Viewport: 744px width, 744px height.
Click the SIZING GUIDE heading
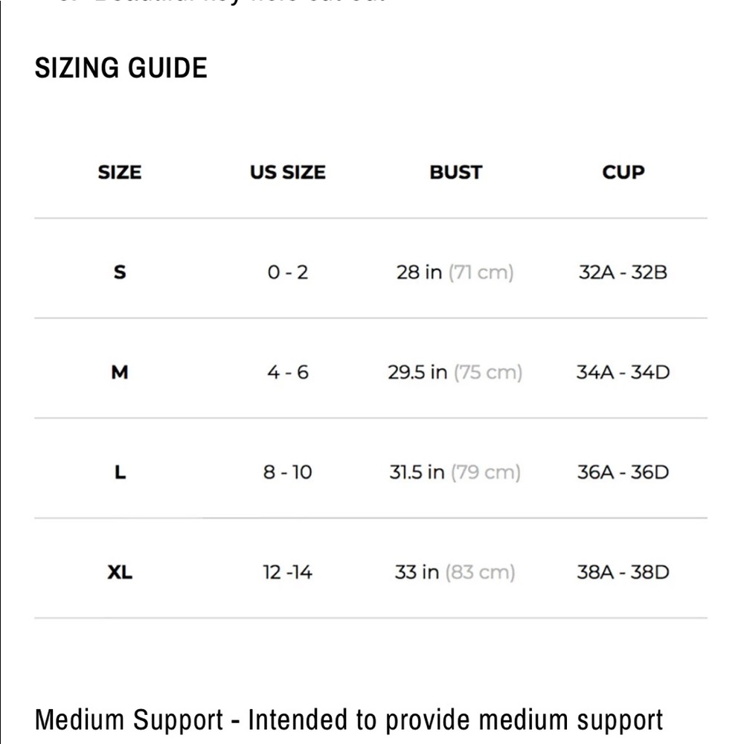tap(121, 68)
